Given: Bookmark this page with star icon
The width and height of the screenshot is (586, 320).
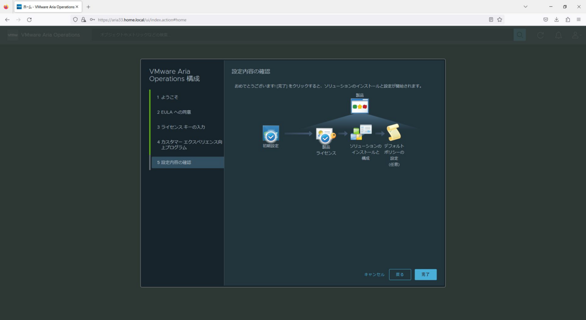Looking at the screenshot, I should tap(500, 20).
